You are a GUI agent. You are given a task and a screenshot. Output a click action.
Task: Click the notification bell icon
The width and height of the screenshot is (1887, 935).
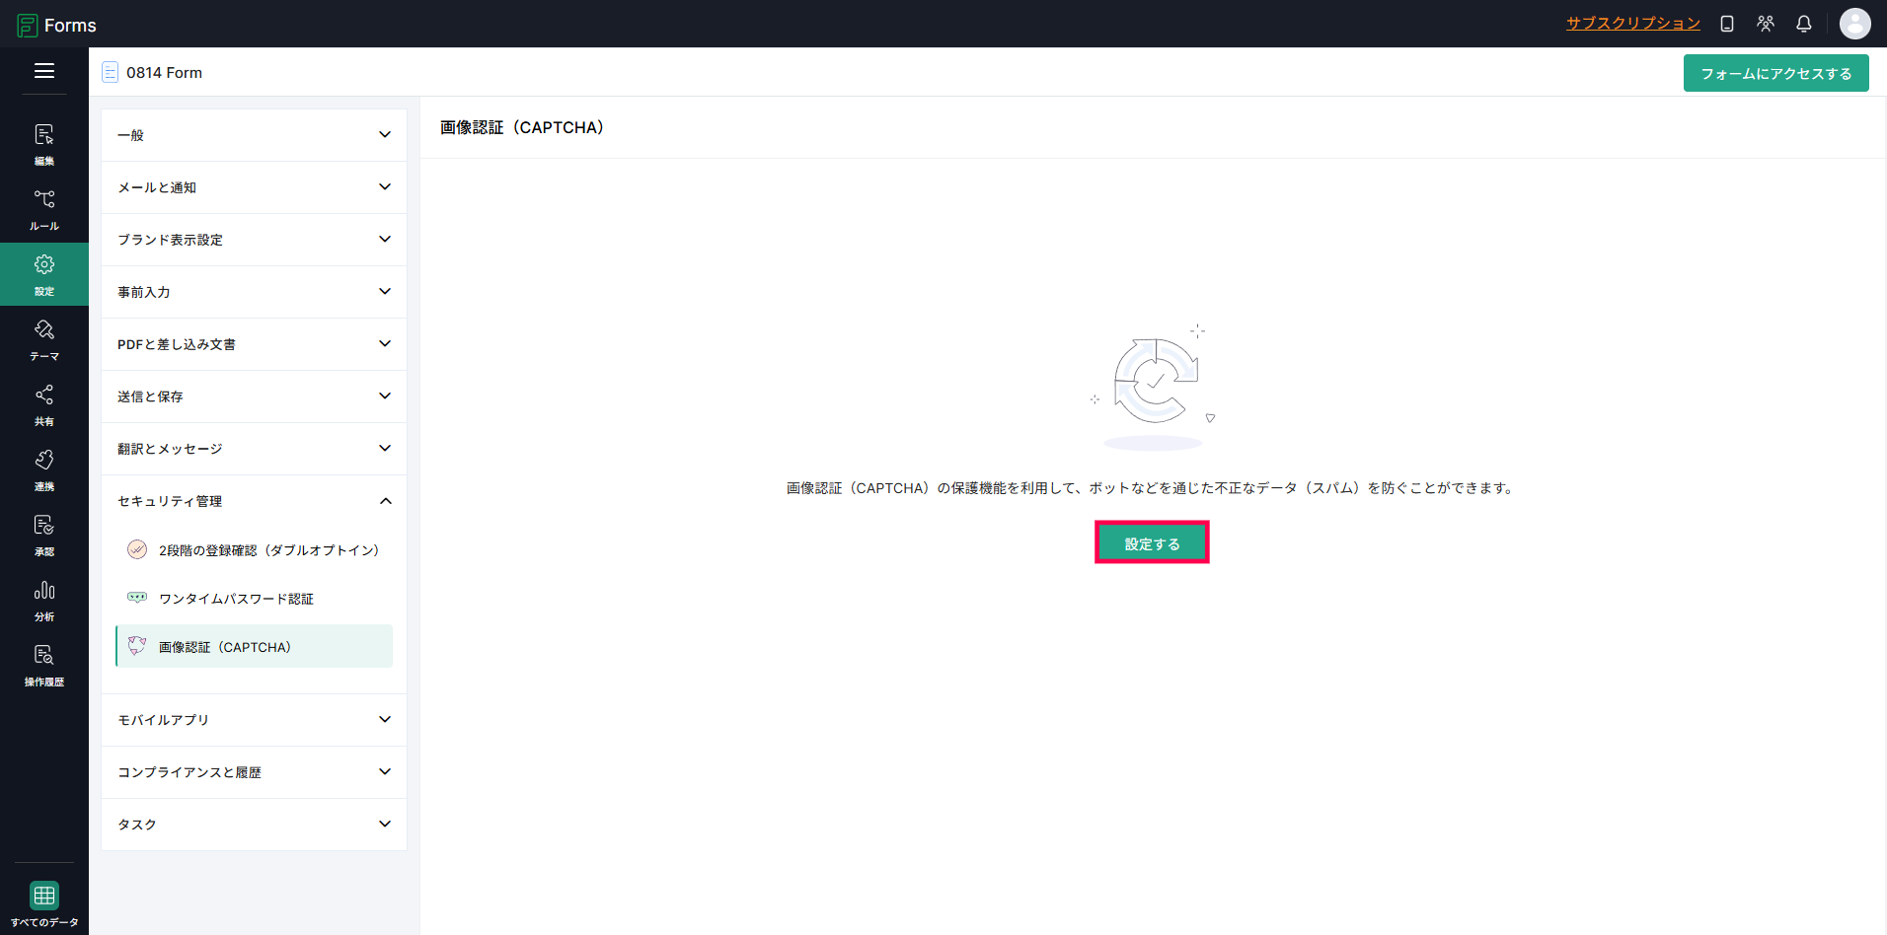[x=1803, y=24]
